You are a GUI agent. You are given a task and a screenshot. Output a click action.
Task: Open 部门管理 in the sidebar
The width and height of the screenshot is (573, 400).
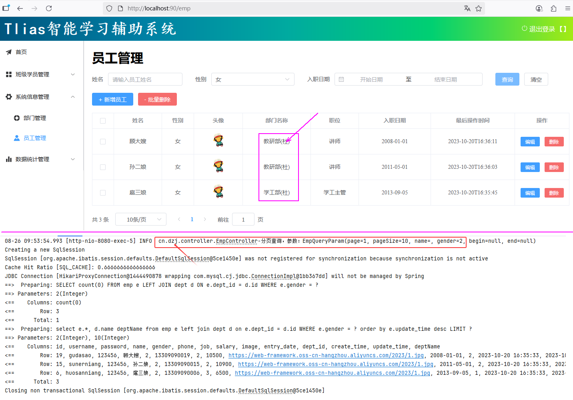coord(35,118)
